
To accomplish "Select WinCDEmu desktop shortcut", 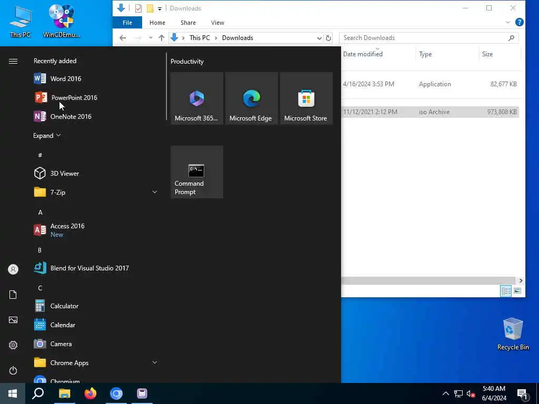I will tap(62, 21).
